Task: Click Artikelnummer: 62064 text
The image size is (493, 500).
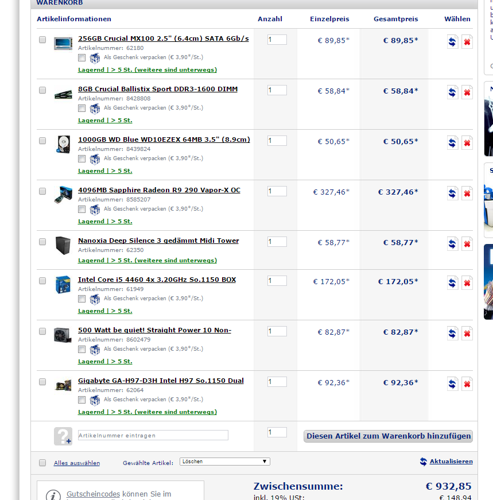Action: click(x=111, y=390)
